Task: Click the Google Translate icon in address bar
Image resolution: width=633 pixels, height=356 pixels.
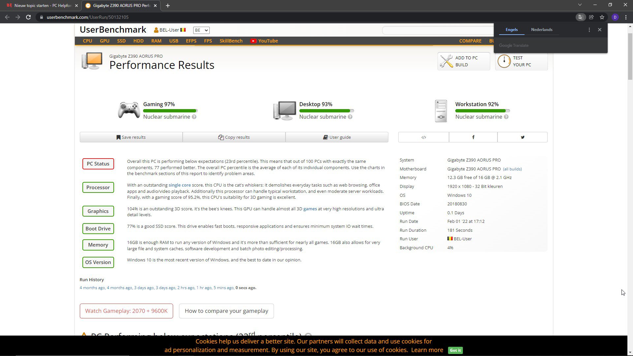Action: [581, 17]
